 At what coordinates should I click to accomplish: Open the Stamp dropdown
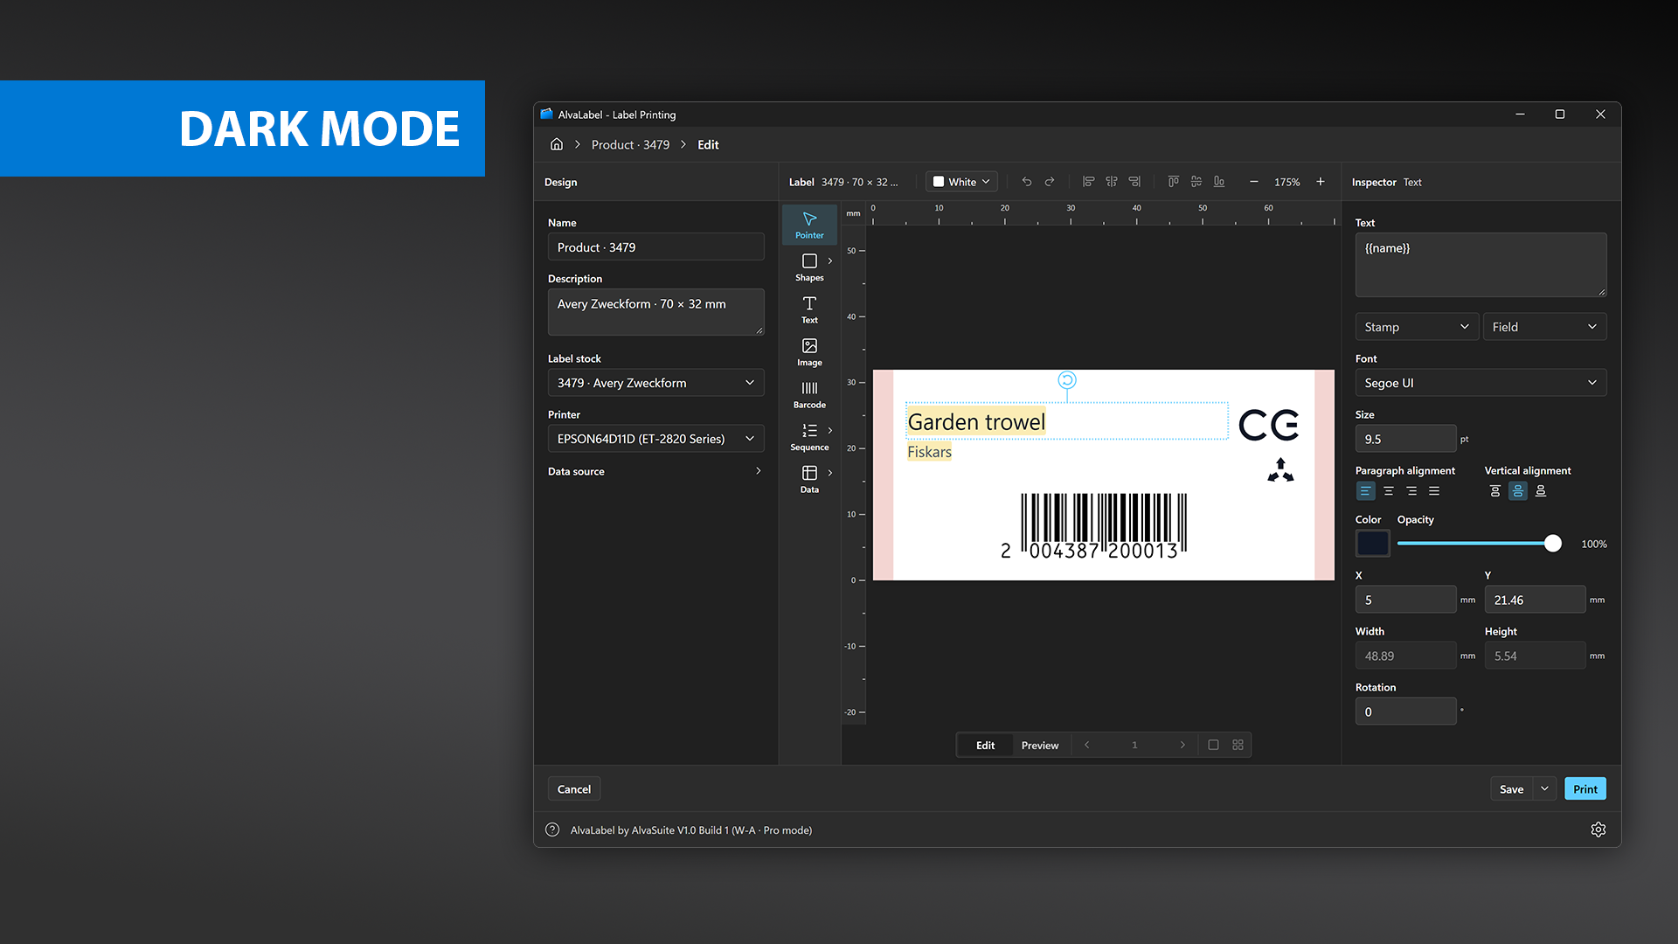[1417, 327]
